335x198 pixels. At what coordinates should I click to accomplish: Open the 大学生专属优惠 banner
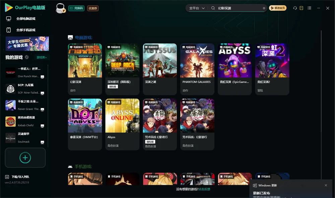27,43
